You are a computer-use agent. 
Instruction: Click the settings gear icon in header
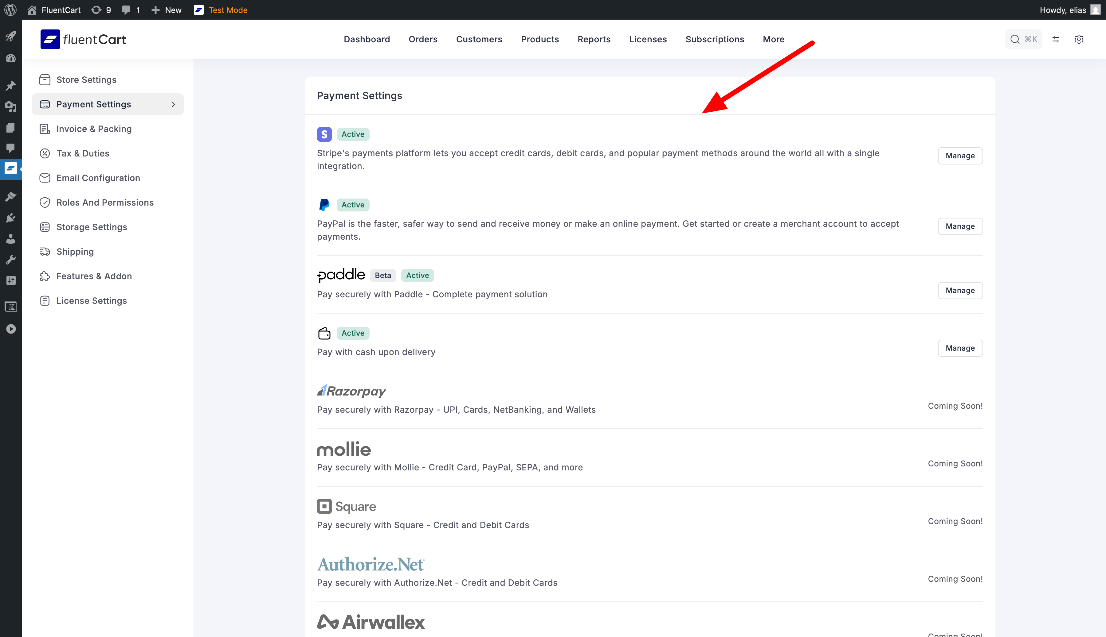tap(1078, 39)
